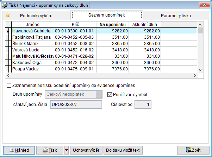Click the table's vertical scrollbar down arrow
This screenshot has height=157, width=212.
(x=200, y=70)
